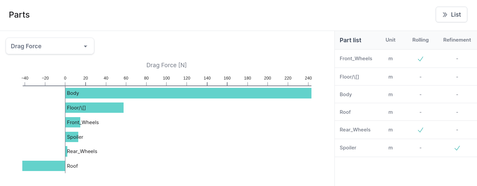Click the dropdown arrow next to Drag Force
This screenshot has width=477, height=186.
click(x=86, y=47)
